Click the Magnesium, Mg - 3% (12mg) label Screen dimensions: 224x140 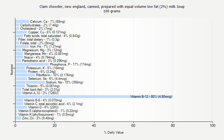click(42, 50)
